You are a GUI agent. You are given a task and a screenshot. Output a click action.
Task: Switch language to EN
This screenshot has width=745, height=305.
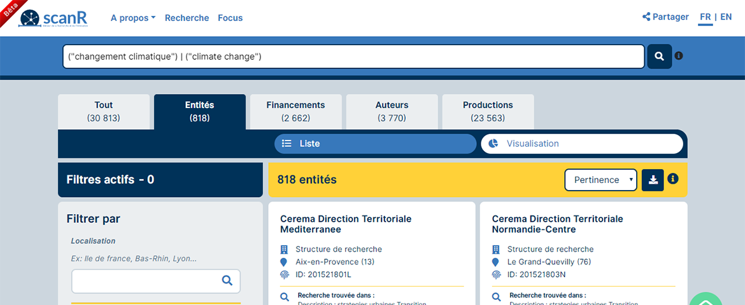click(x=726, y=17)
